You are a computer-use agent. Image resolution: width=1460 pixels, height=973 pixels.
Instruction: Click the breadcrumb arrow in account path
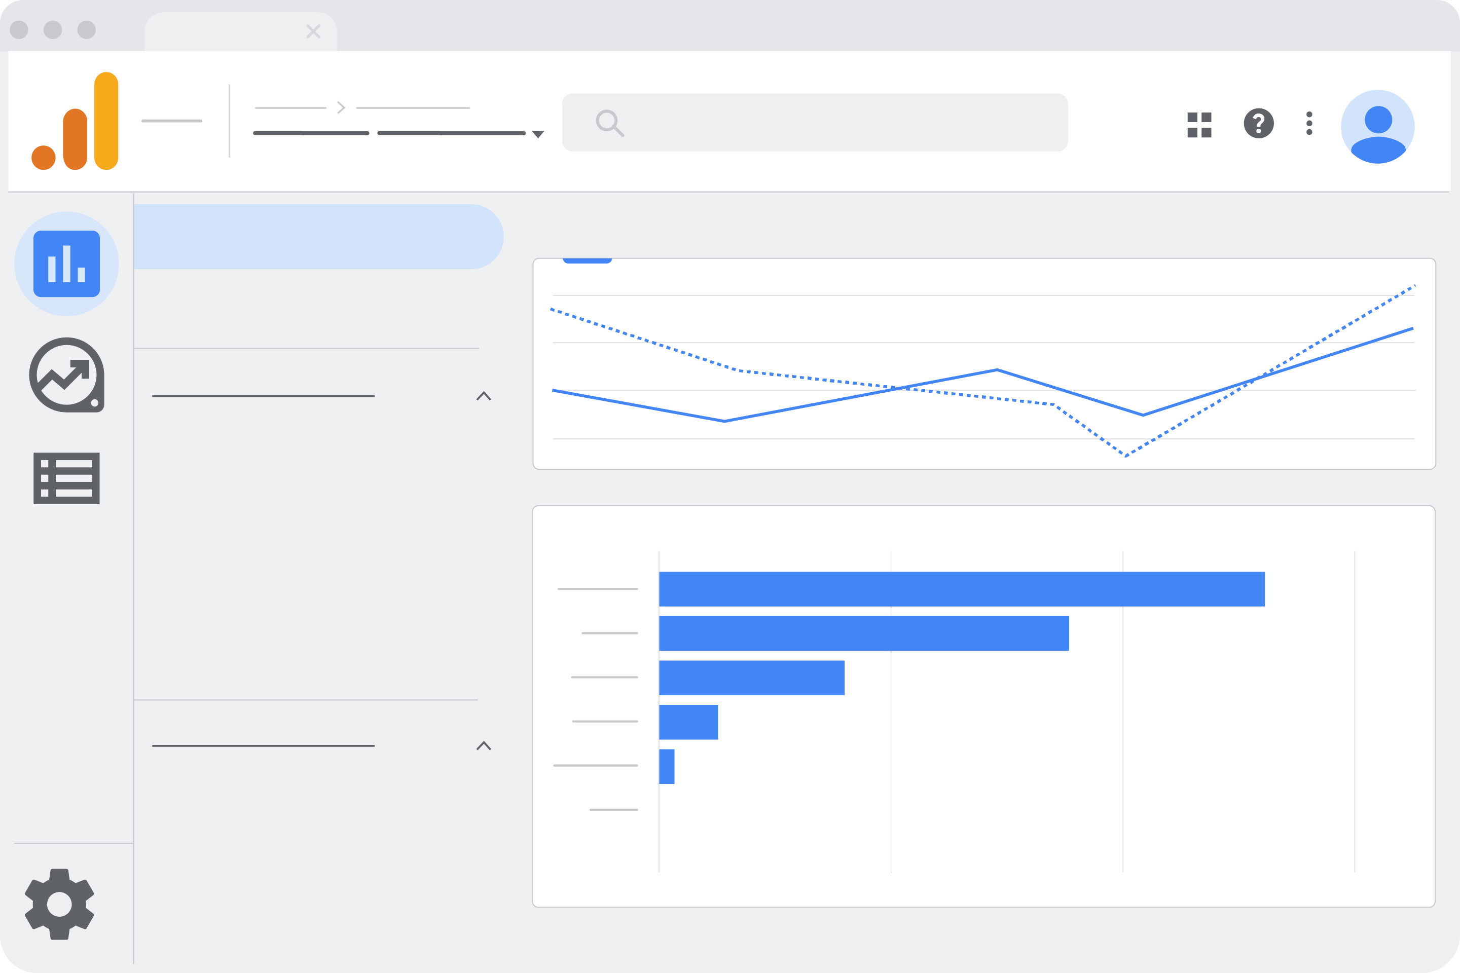coord(341,108)
